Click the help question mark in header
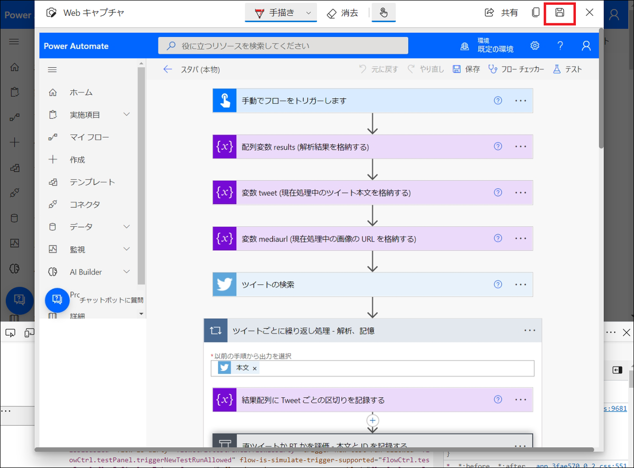Screen dimensions: 634x468 560,45
